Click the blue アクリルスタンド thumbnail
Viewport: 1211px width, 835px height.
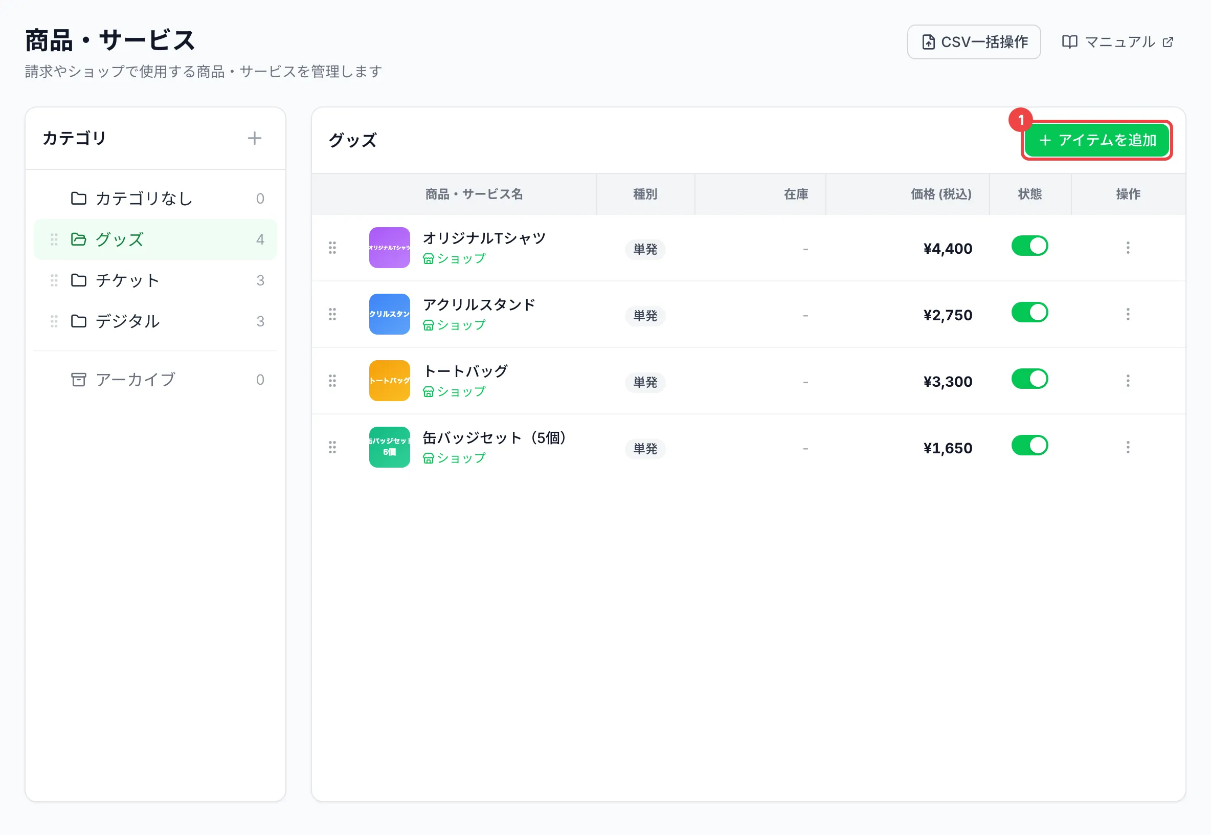pyautogui.click(x=390, y=314)
